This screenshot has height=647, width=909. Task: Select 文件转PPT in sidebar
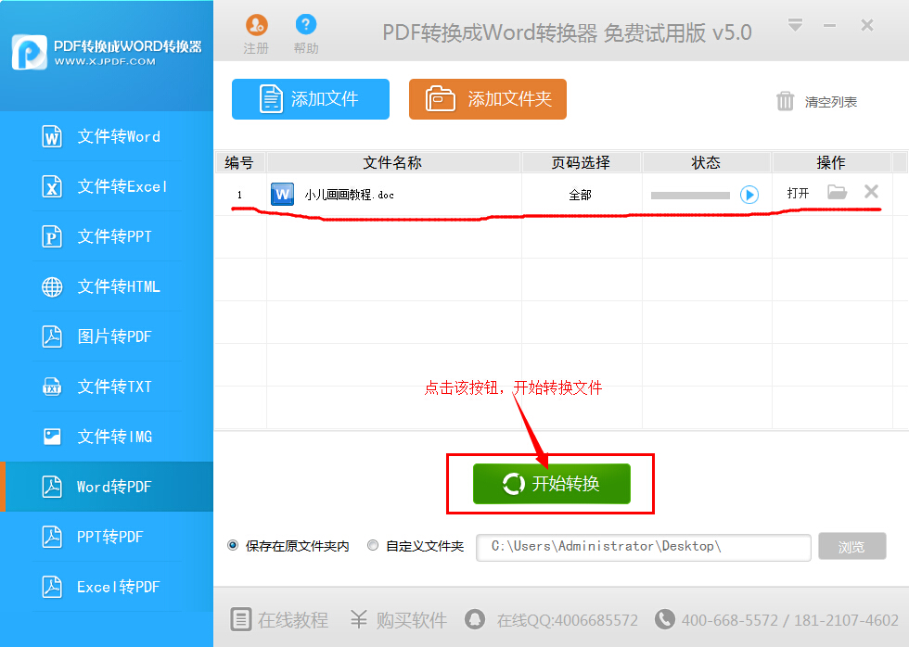[107, 236]
